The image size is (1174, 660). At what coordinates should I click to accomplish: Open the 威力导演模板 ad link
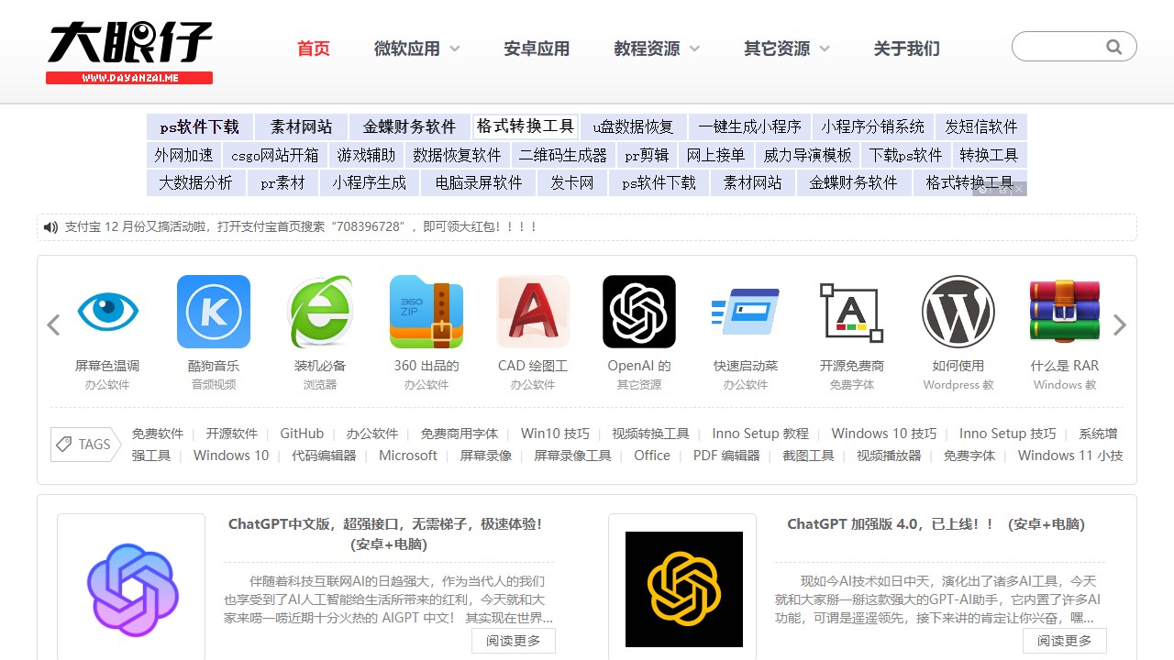807,155
